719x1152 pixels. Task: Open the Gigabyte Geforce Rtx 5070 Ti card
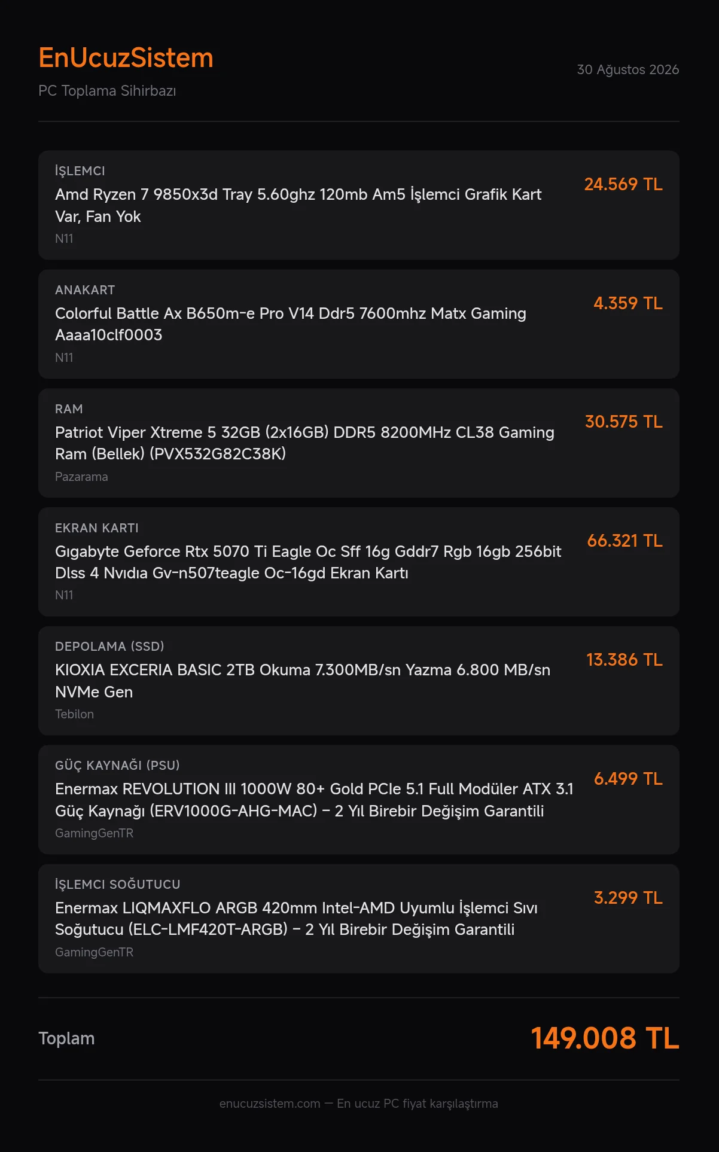[359, 562]
